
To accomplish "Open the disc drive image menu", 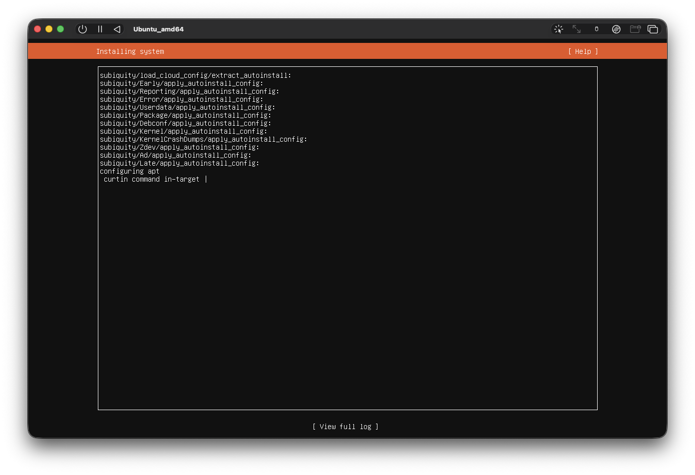I will coord(616,29).
